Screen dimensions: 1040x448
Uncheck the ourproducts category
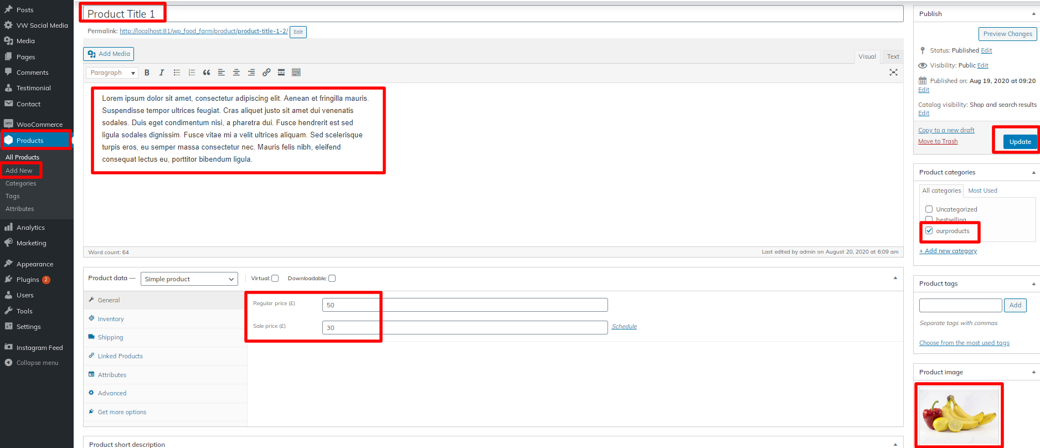click(x=929, y=231)
